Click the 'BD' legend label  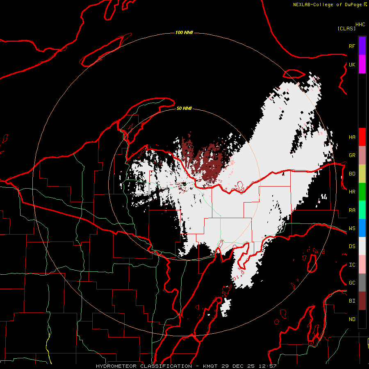352,174
